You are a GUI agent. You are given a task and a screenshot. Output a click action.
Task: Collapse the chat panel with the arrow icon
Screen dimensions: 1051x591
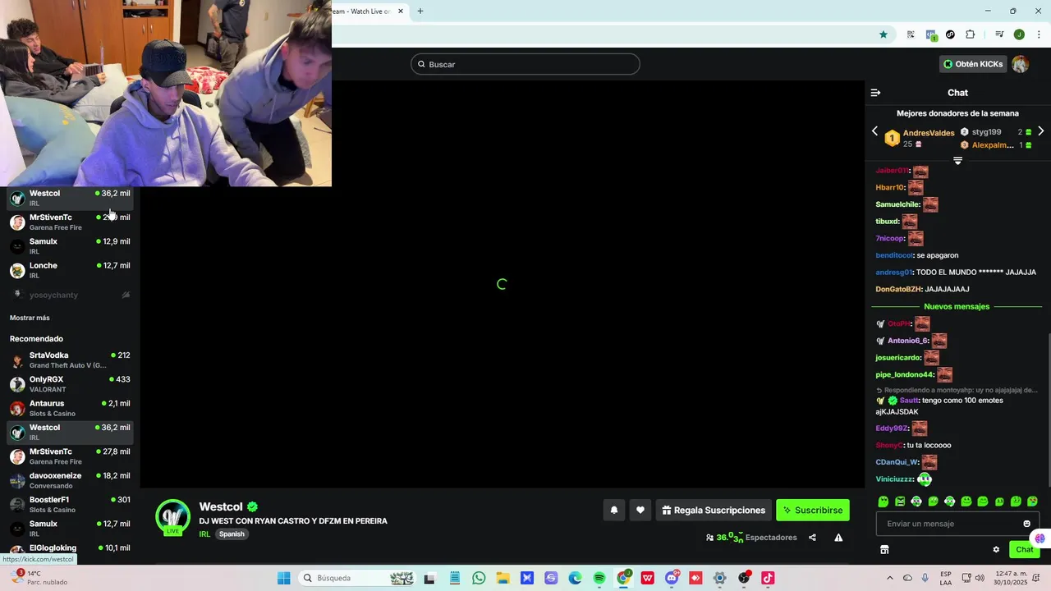875,93
